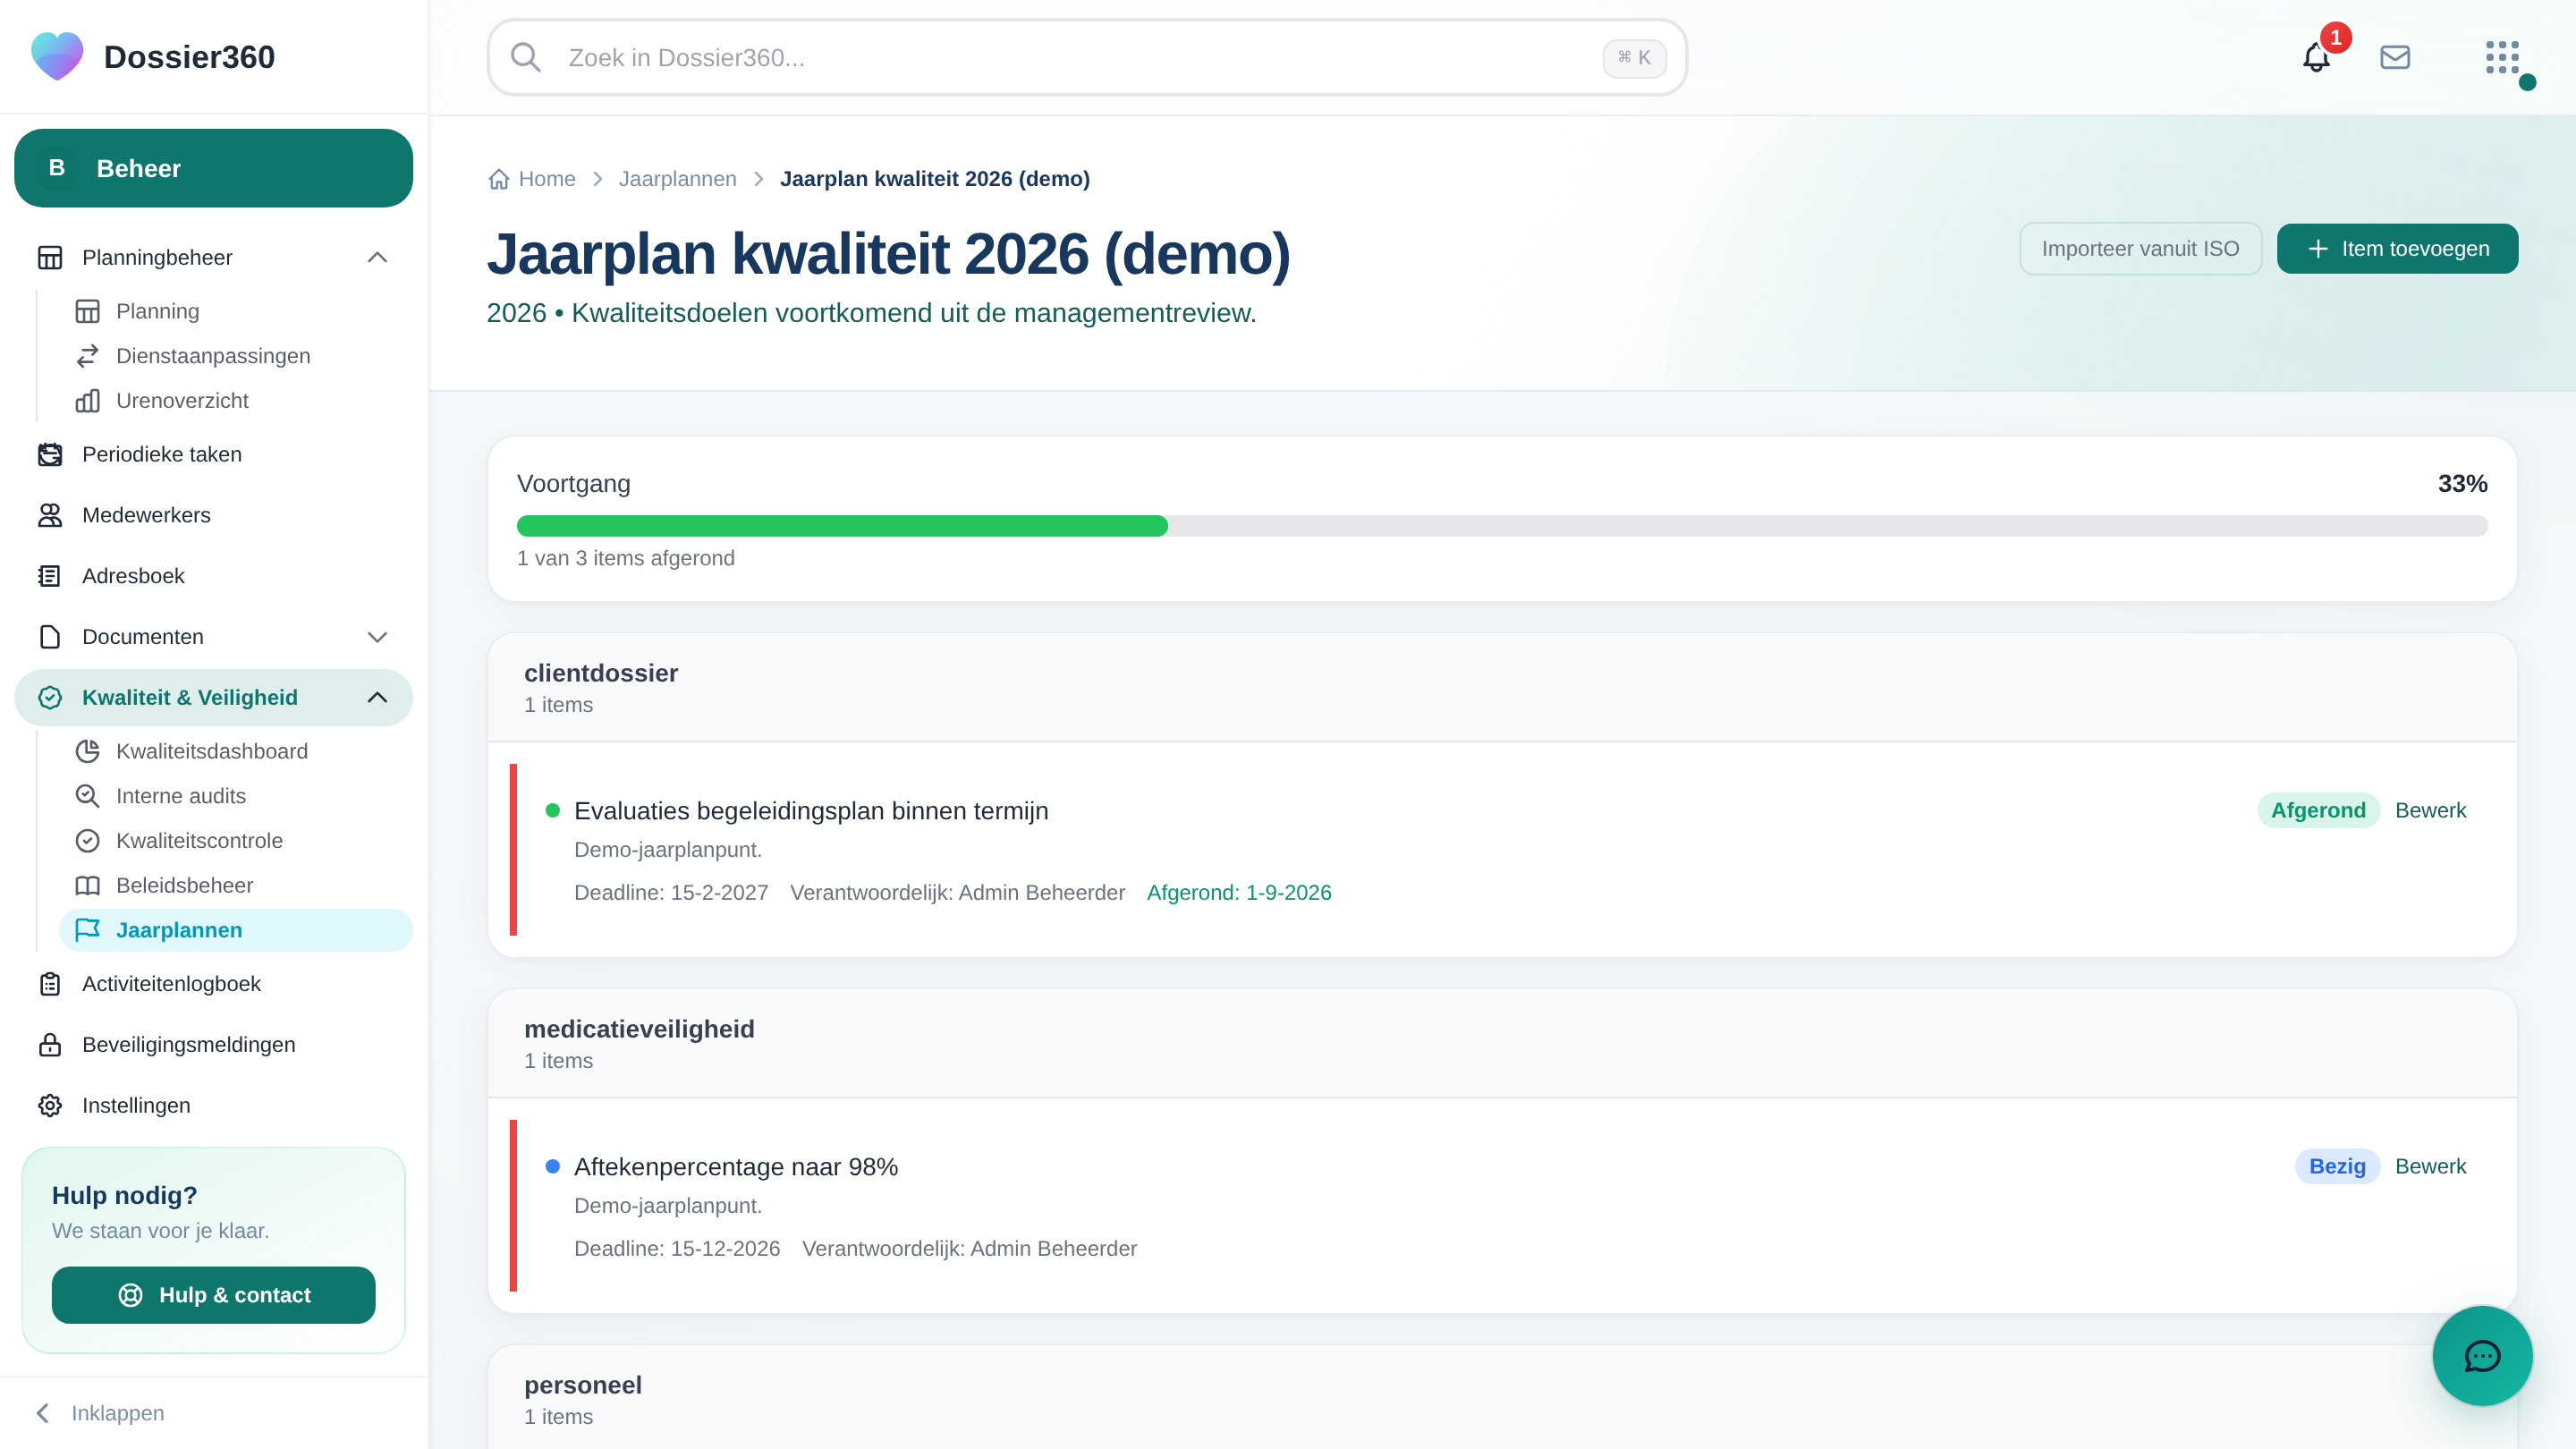The image size is (2576, 1449).
Task: Collapse sidebar with Inklappen
Action: [100, 1413]
